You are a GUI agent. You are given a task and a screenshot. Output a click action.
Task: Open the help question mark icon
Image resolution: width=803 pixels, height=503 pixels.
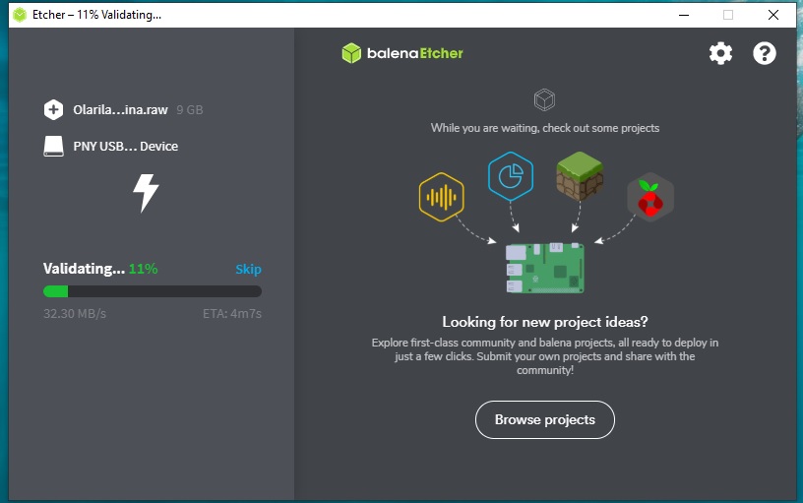(764, 53)
